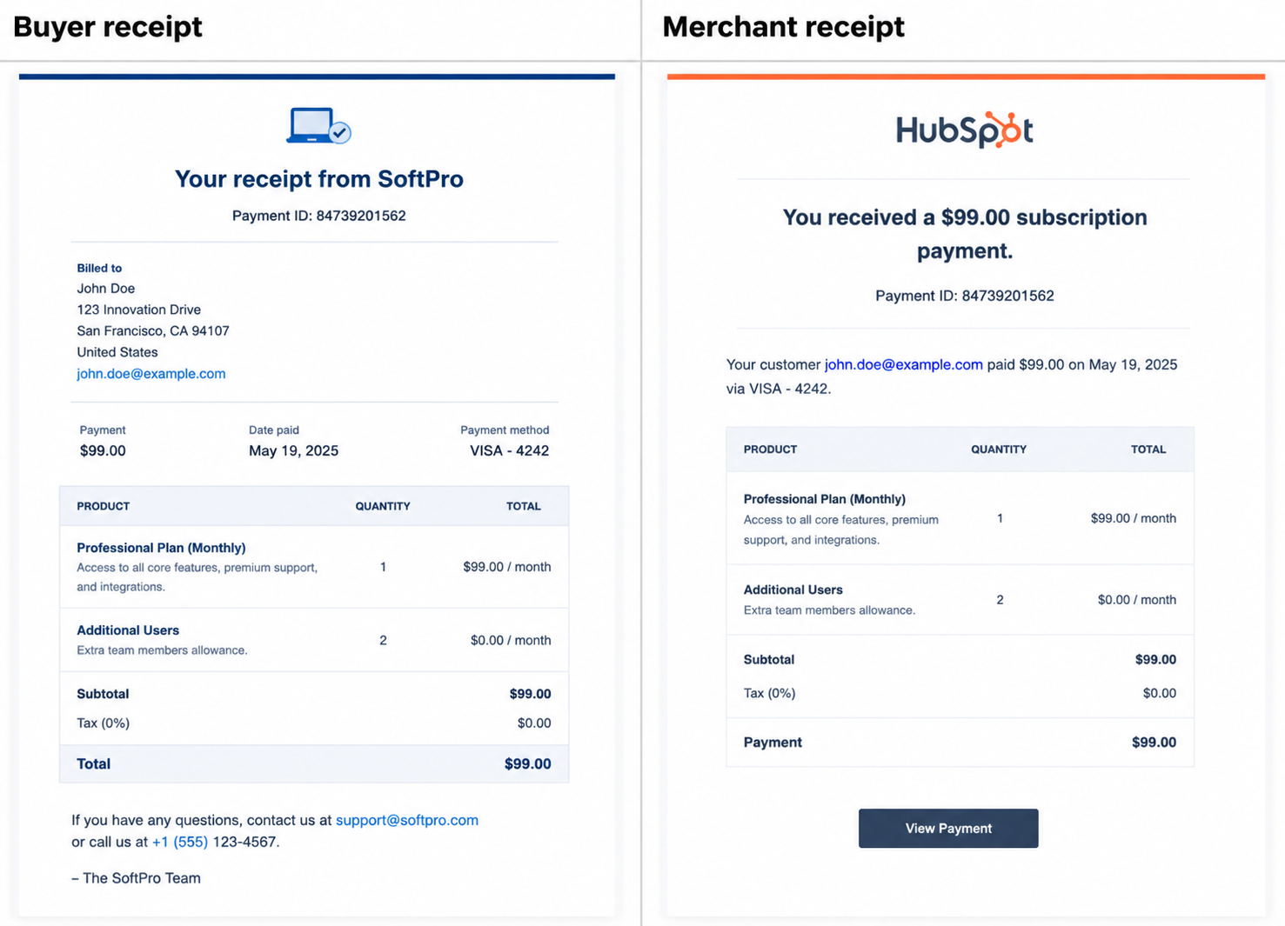The width and height of the screenshot is (1285, 926).
Task: Click $0.00 / month in merchant receipt
Action: [x=1137, y=600]
